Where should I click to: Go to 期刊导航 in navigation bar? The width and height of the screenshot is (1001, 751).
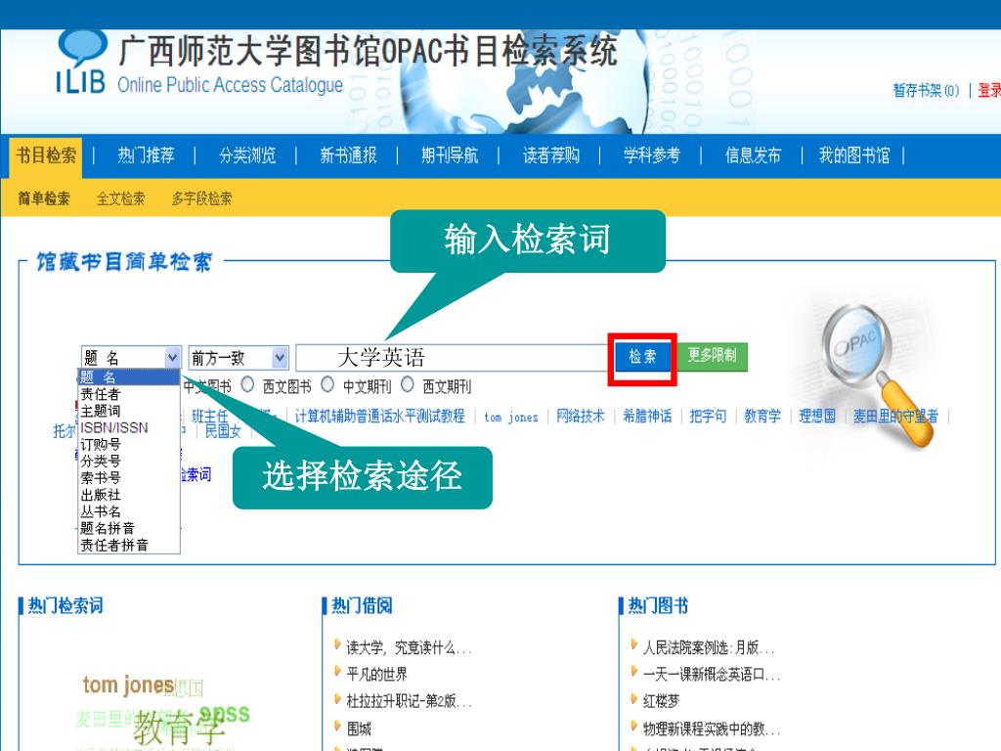tap(450, 155)
